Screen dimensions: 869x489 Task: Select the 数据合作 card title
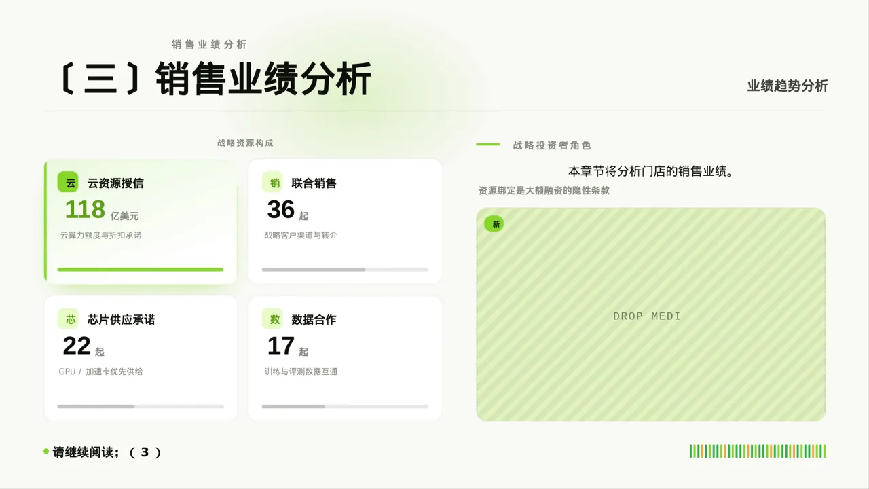pos(314,319)
